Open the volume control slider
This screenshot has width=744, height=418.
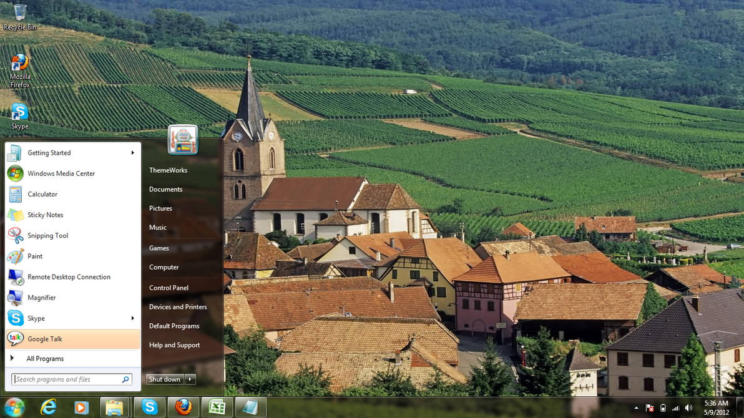(x=689, y=407)
